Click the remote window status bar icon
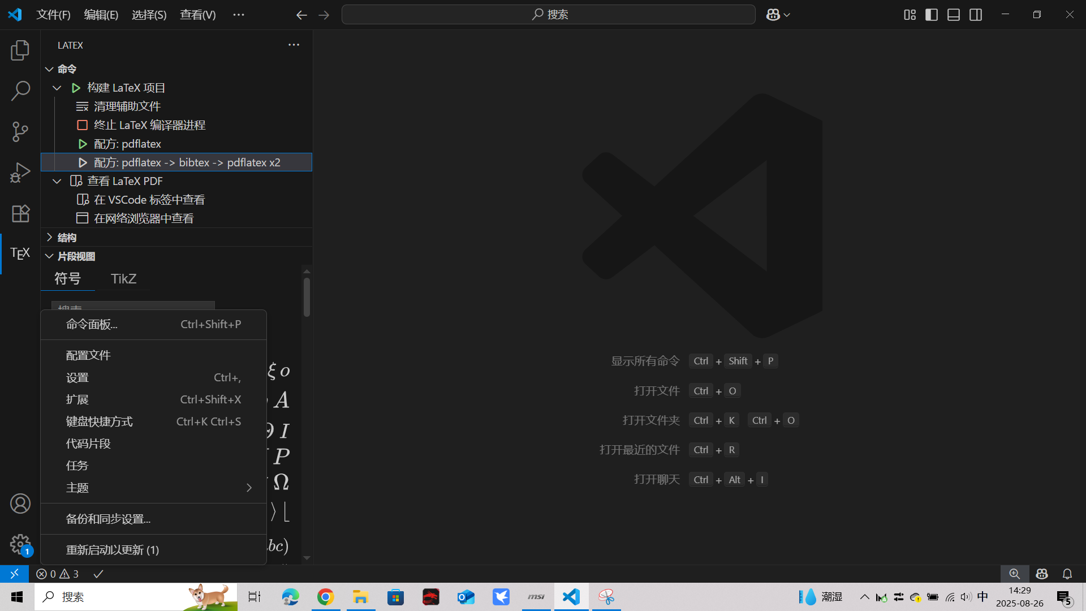1086x611 pixels. [14, 574]
